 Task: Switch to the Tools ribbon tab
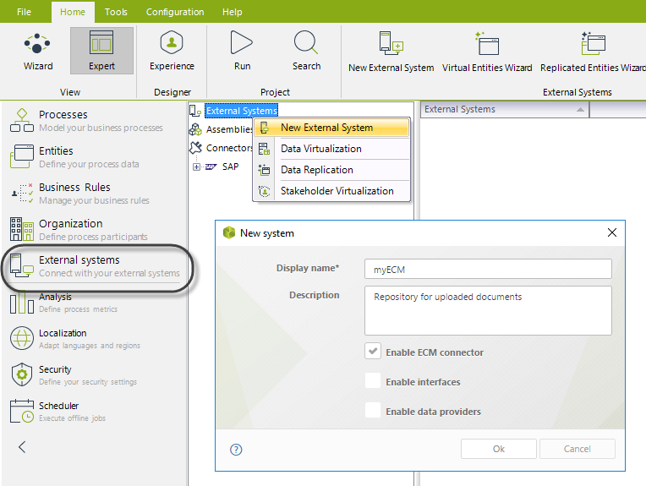click(x=116, y=12)
